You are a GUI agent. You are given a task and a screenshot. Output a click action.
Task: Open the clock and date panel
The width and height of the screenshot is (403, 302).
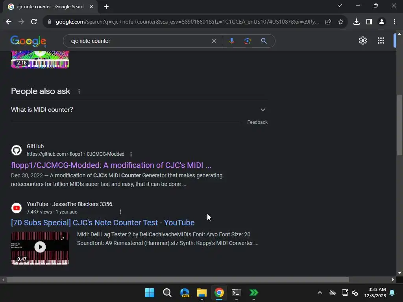pos(375,293)
